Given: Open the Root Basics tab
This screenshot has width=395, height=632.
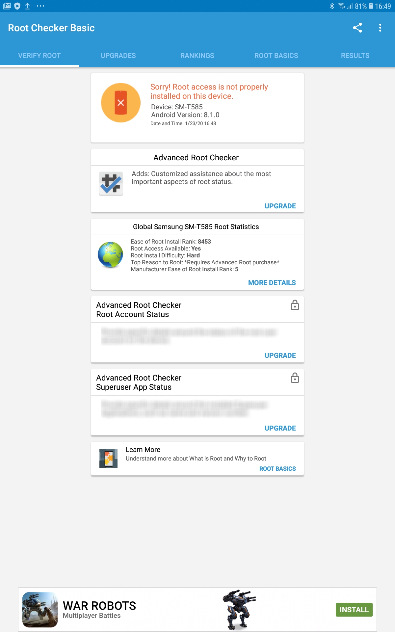Looking at the screenshot, I should click(276, 55).
